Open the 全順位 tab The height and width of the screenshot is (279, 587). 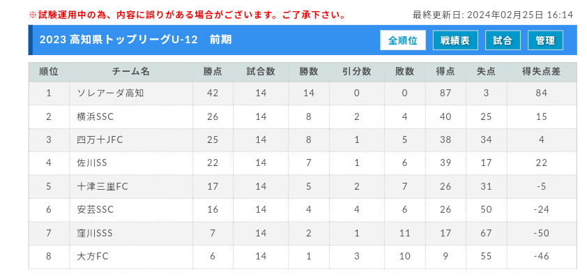click(x=403, y=40)
